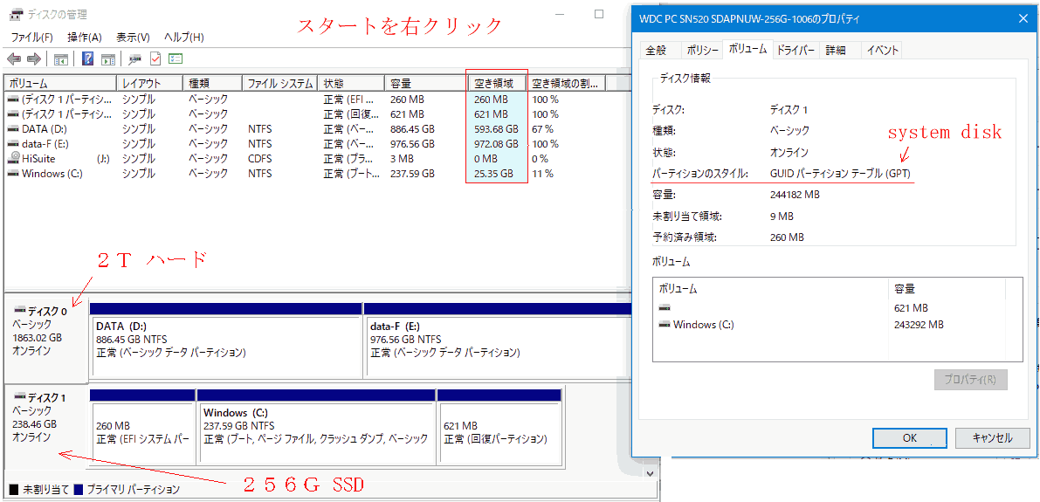Click the Show/Hide Action Pane icon
1040x502 pixels.
[108, 58]
